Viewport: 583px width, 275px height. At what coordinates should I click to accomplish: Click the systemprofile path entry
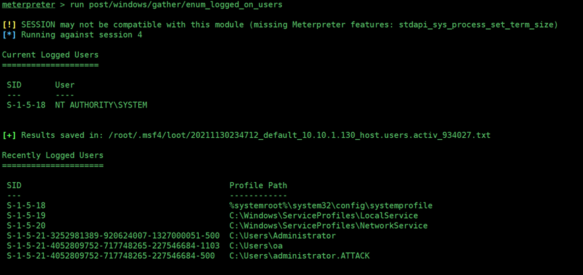pyautogui.click(x=331, y=206)
